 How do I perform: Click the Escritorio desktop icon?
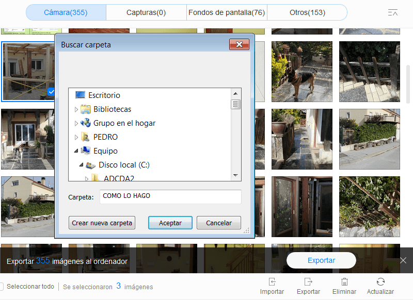[x=80, y=95]
